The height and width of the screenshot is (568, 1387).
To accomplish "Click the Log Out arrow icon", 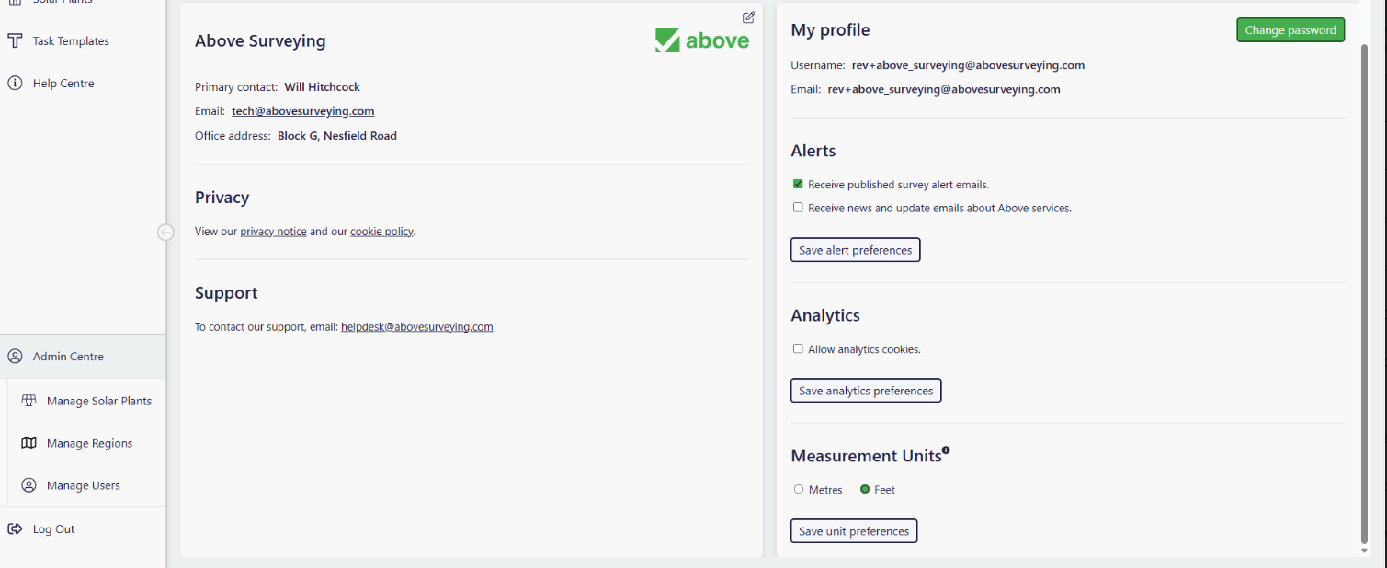I will [x=15, y=529].
